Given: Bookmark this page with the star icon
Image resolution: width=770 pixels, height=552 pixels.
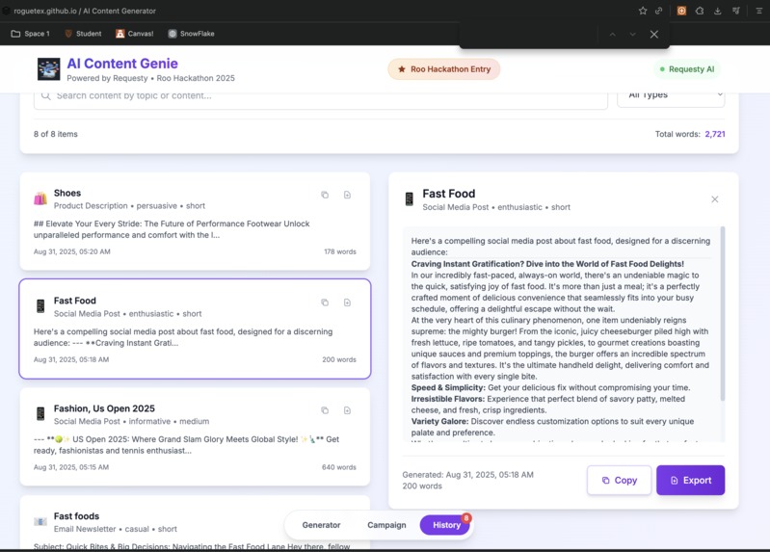Looking at the screenshot, I should 643,11.
